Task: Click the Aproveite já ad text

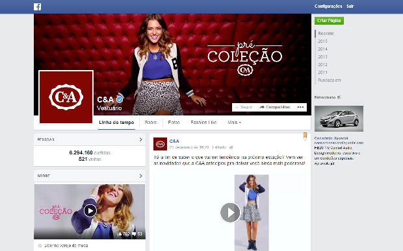Action: point(324,163)
